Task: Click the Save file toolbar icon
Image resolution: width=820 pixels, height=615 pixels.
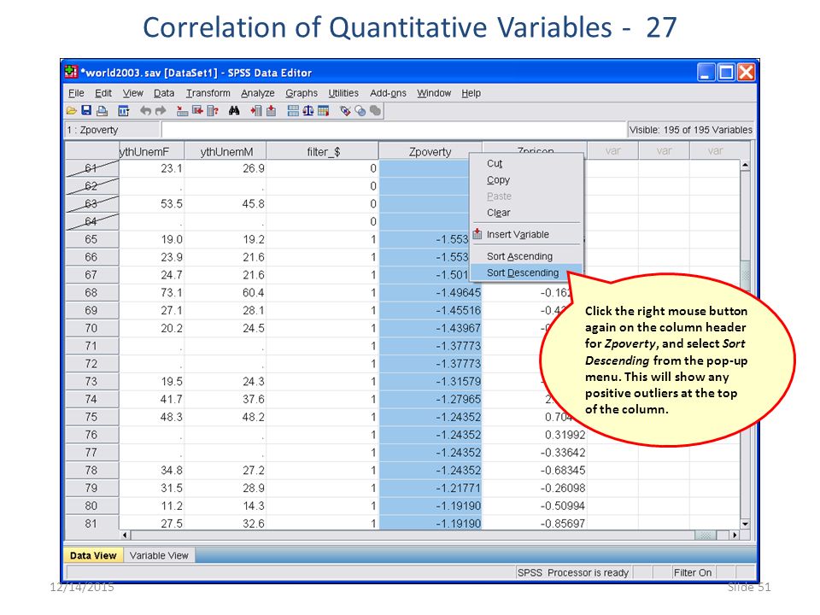Action: pos(87,111)
